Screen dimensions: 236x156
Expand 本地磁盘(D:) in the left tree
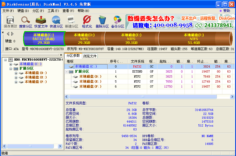pyautogui.click(x=16, y=73)
